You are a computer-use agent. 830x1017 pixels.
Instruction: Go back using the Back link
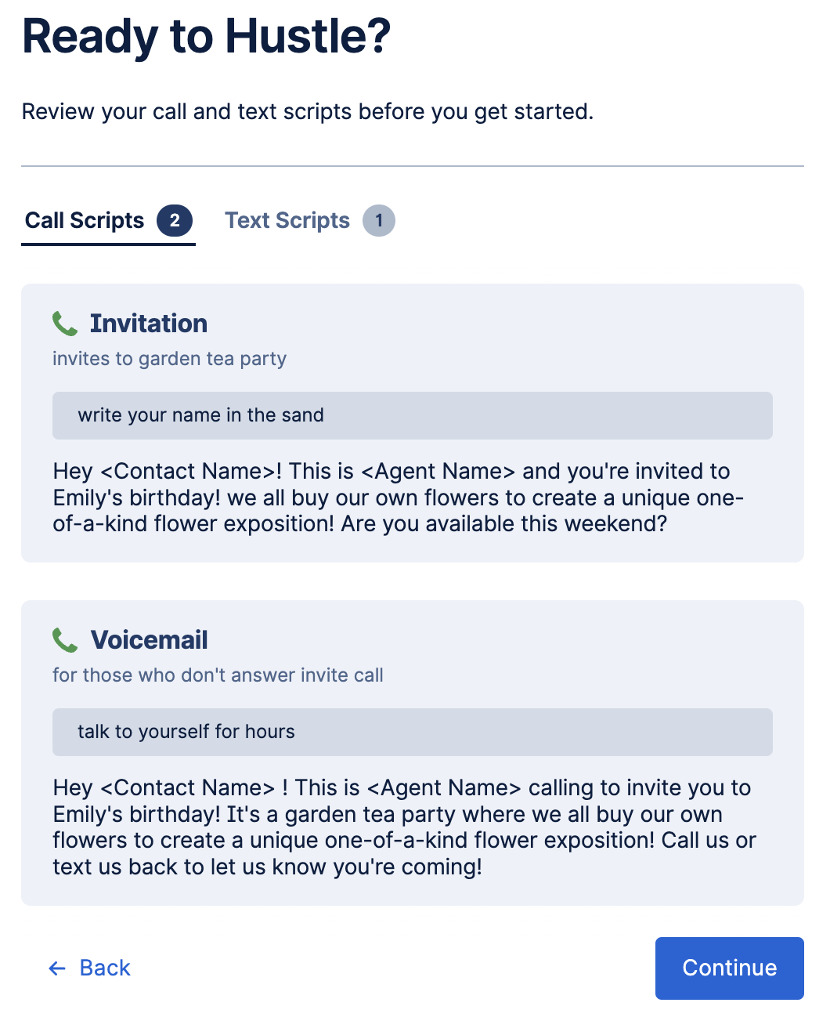click(104, 968)
